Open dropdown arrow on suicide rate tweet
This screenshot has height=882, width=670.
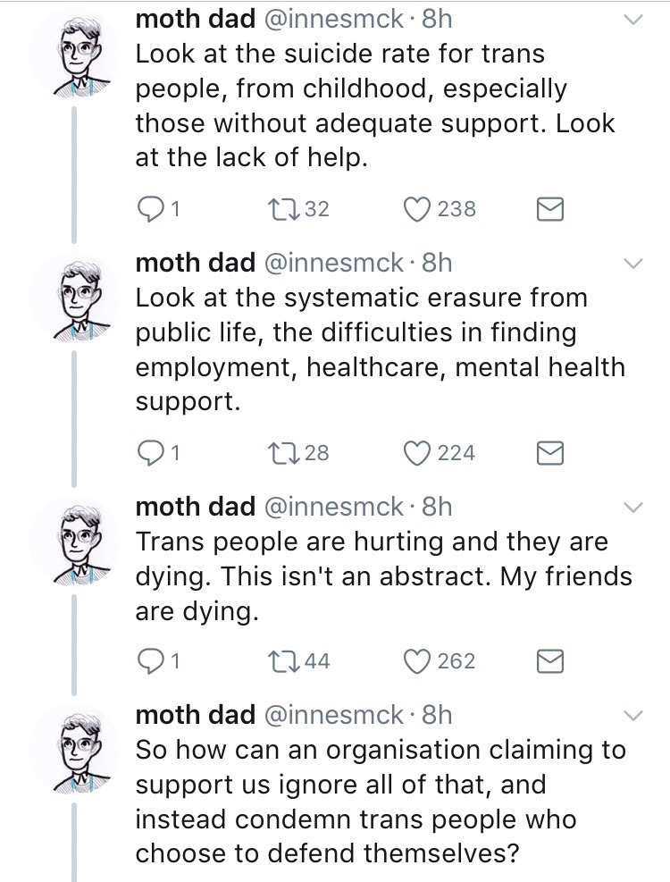(x=632, y=20)
